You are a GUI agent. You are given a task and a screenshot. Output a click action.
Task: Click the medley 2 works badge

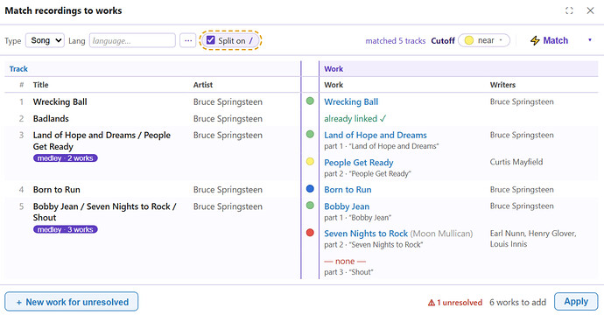pyautogui.click(x=65, y=158)
